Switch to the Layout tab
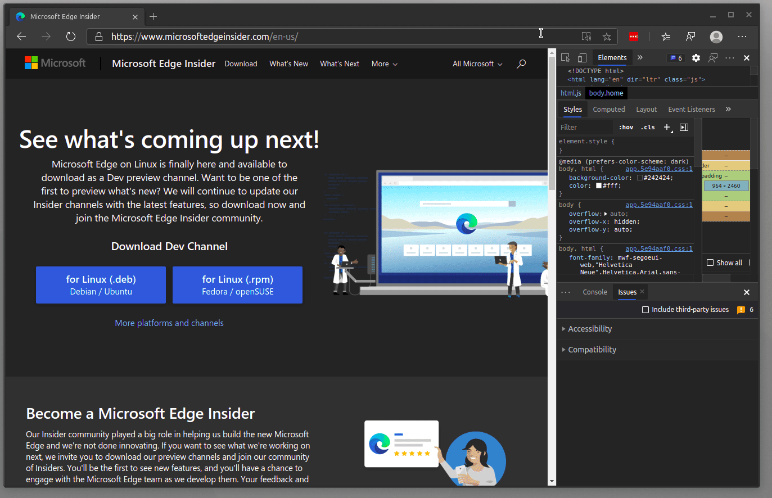Viewport: 772px width, 498px height. point(647,110)
